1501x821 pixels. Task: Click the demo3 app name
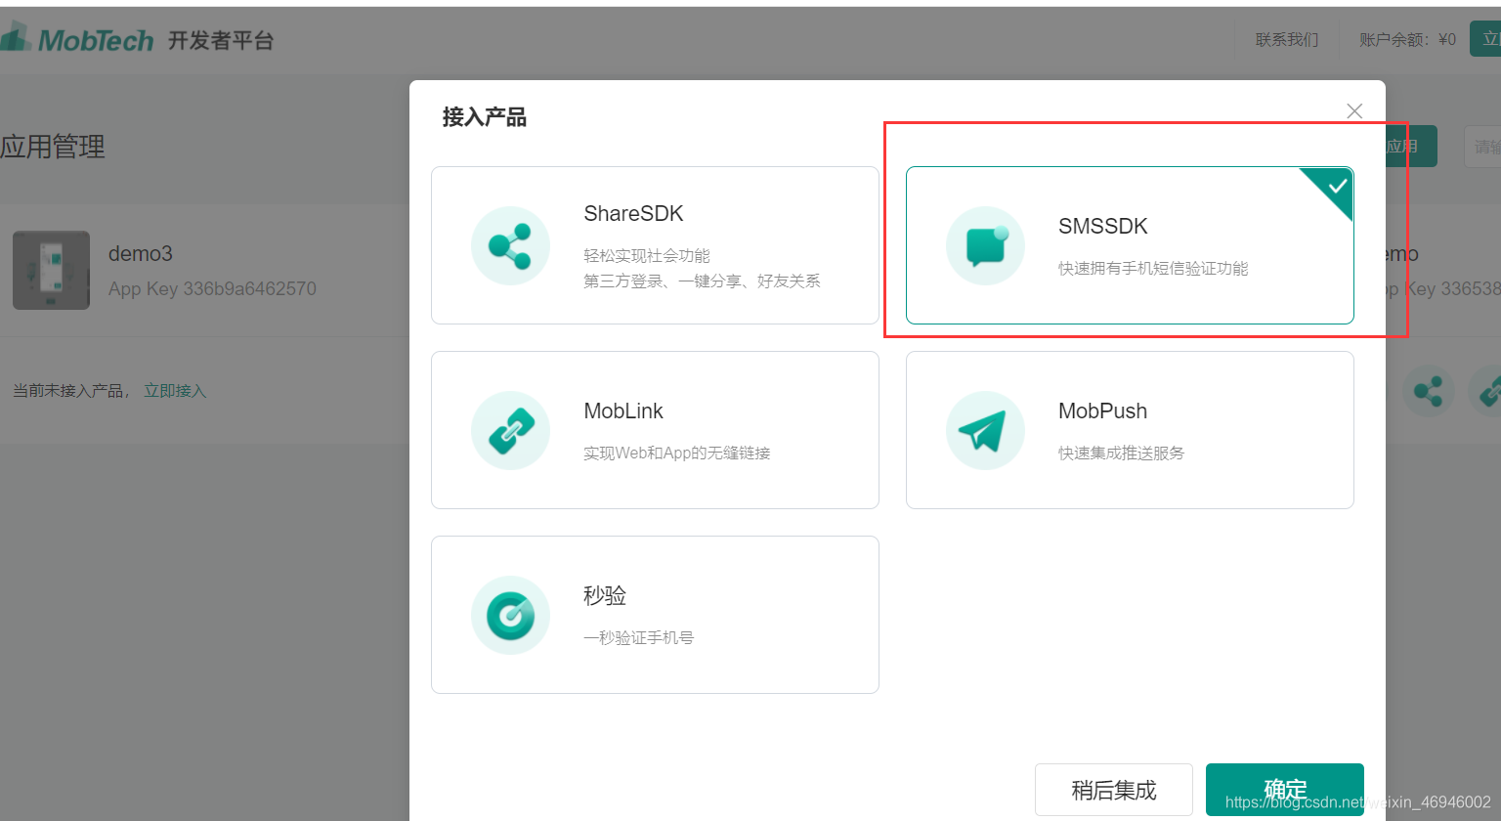click(141, 254)
